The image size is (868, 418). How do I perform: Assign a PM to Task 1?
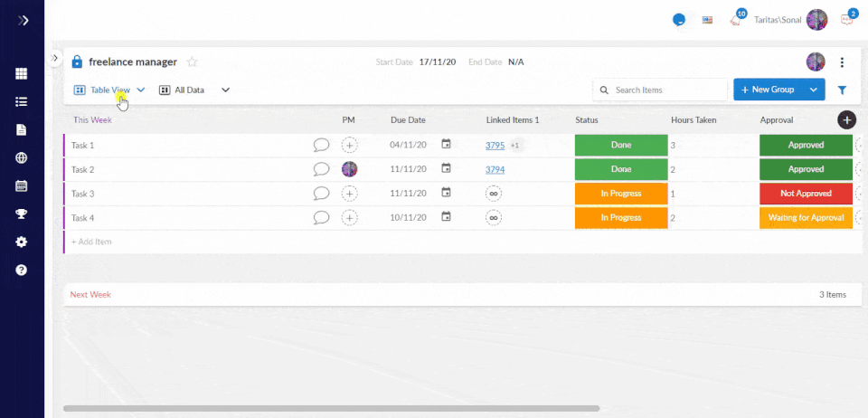tap(349, 145)
